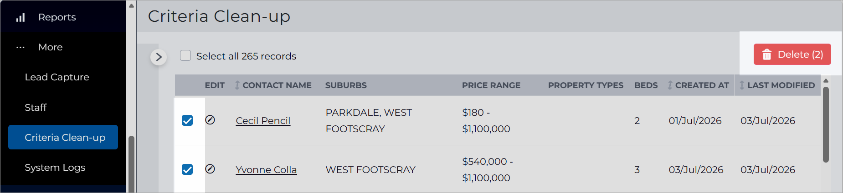Sort by Last Modified arrow icon
The image size is (843, 193).
(742, 85)
